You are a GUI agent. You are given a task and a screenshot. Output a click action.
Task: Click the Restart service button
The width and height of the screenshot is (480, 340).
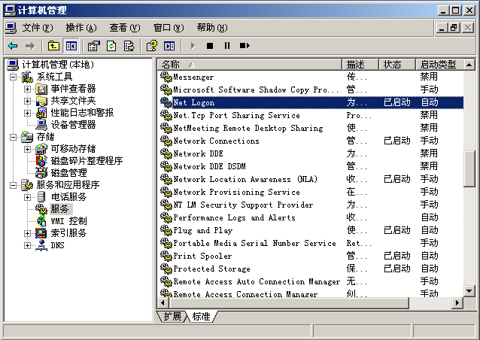coord(245,46)
